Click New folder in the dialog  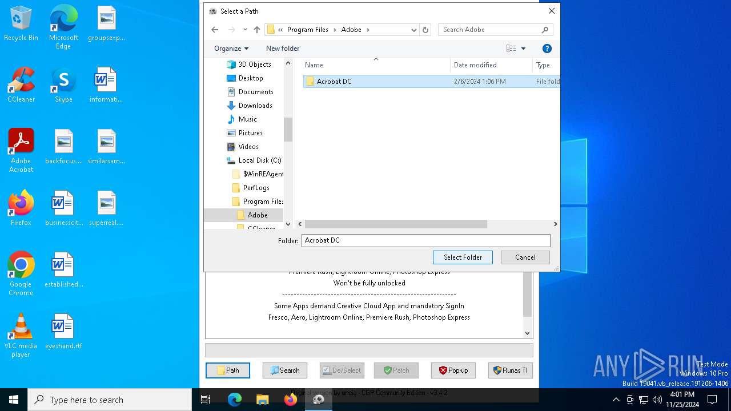283,49
